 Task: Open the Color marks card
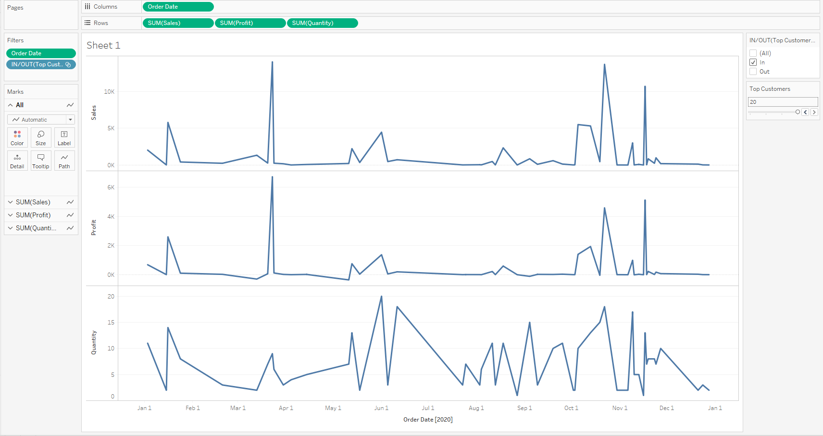tap(17, 137)
